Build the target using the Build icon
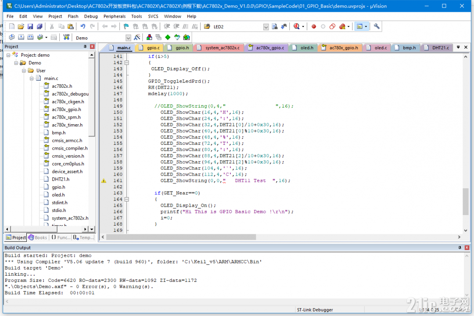The width and height of the screenshot is (474, 316). (21, 37)
